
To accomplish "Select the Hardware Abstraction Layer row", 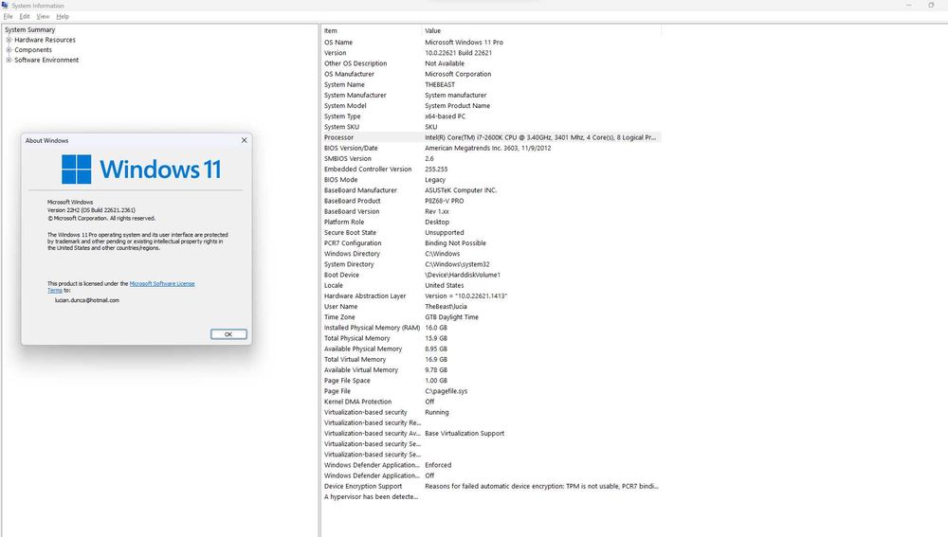I will (491, 296).
